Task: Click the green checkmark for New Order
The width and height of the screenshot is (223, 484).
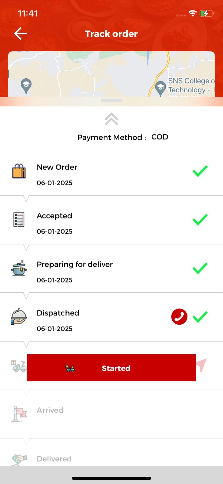Action: tap(200, 171)
